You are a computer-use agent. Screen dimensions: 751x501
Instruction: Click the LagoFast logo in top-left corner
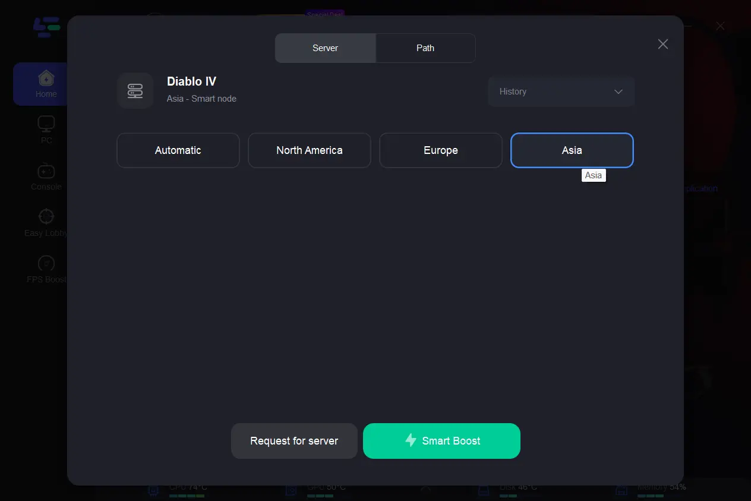click(47, 27)
